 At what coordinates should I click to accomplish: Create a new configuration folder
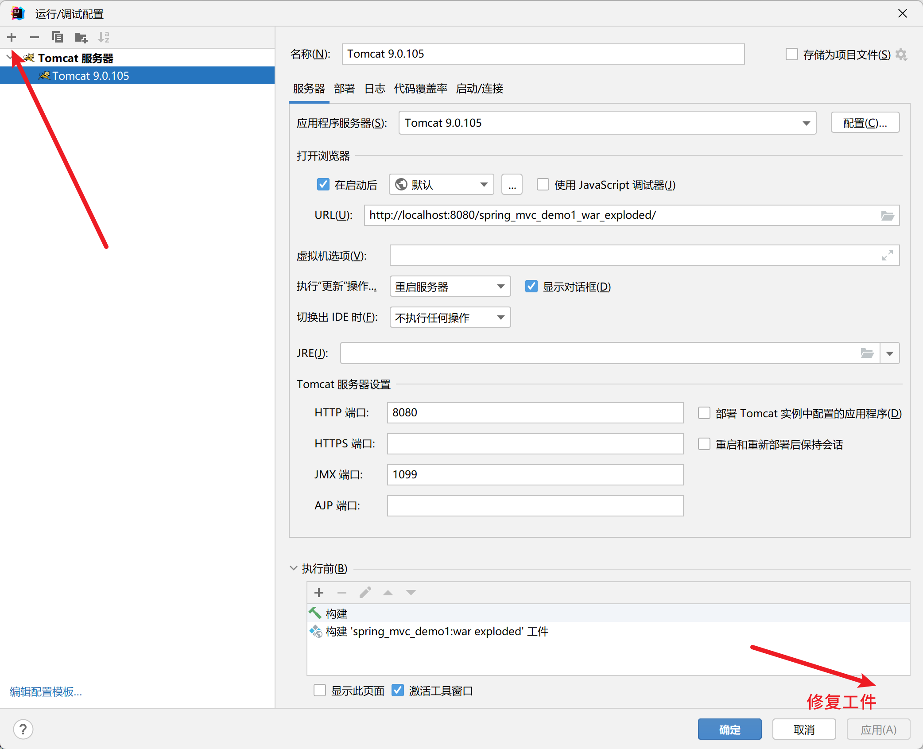coord(81,37)
